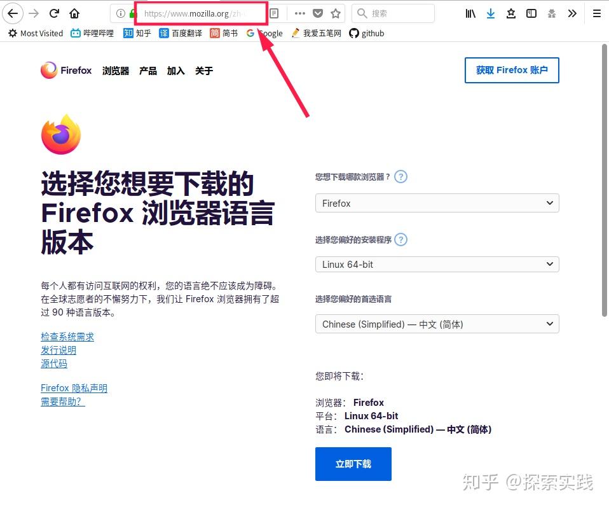Focus the 搜索 search box
Screen dimensions: 609x507
(x=393, y=13)
